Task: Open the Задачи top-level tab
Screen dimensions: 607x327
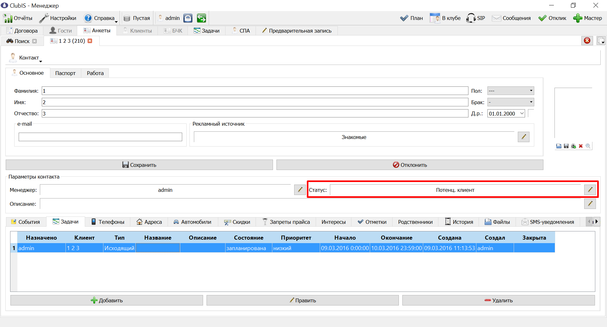Action: (207, 31)
